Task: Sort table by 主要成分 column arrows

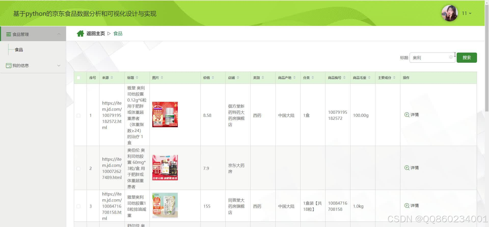Action: tap(394, 77)
